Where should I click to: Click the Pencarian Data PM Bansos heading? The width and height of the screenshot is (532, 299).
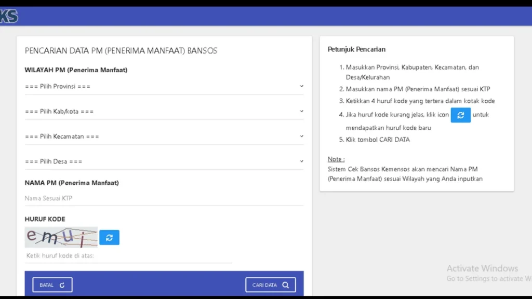click(121, 51)
